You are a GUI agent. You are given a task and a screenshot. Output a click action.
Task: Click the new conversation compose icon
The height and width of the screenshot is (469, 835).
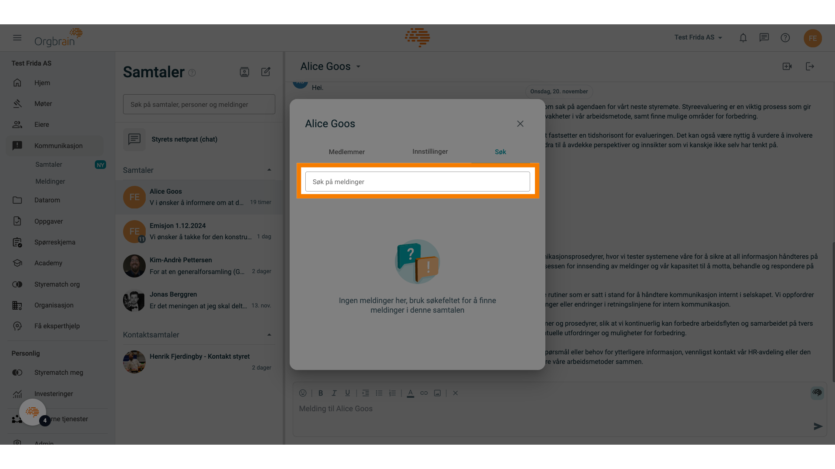tap(266, 72)
